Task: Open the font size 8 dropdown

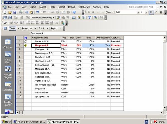Action: pyautogui.click(x=146, y=12)
